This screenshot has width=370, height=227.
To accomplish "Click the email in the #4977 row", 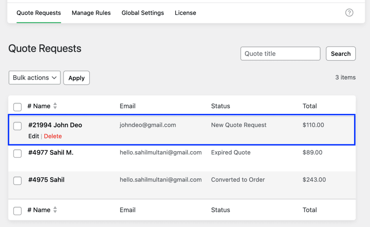I will [161, 152].
